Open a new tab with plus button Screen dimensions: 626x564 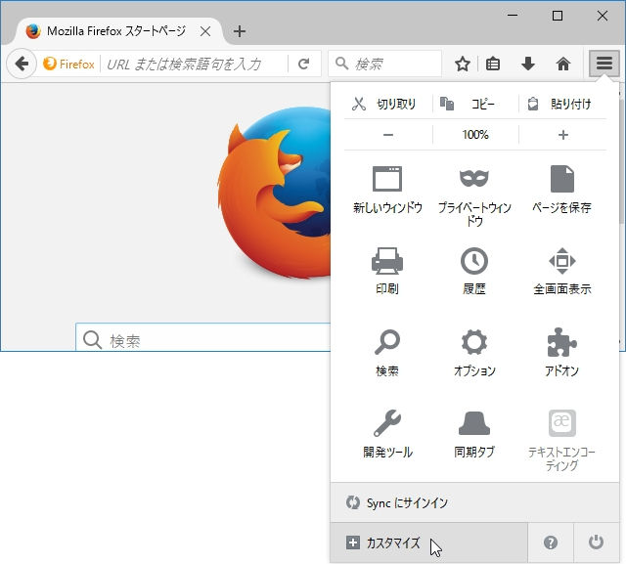click(x=239, y=31)
